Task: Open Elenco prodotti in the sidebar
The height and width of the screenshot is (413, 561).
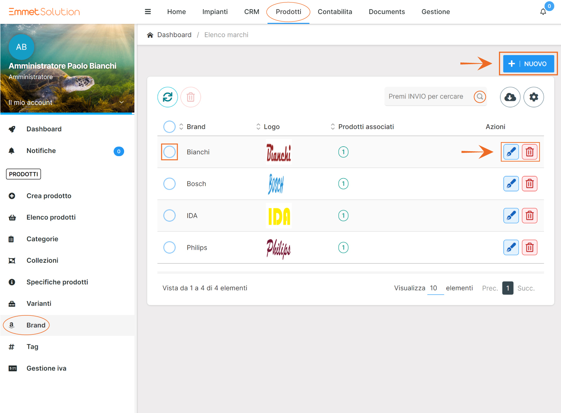Action: pos(51,217)
